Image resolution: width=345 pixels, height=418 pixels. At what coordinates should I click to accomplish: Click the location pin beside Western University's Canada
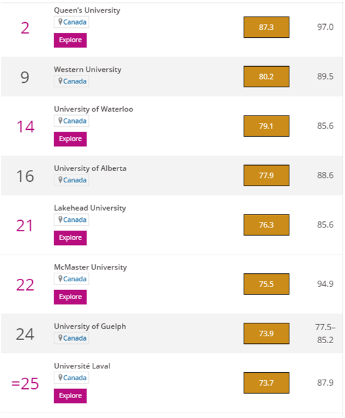click(60, 81)
